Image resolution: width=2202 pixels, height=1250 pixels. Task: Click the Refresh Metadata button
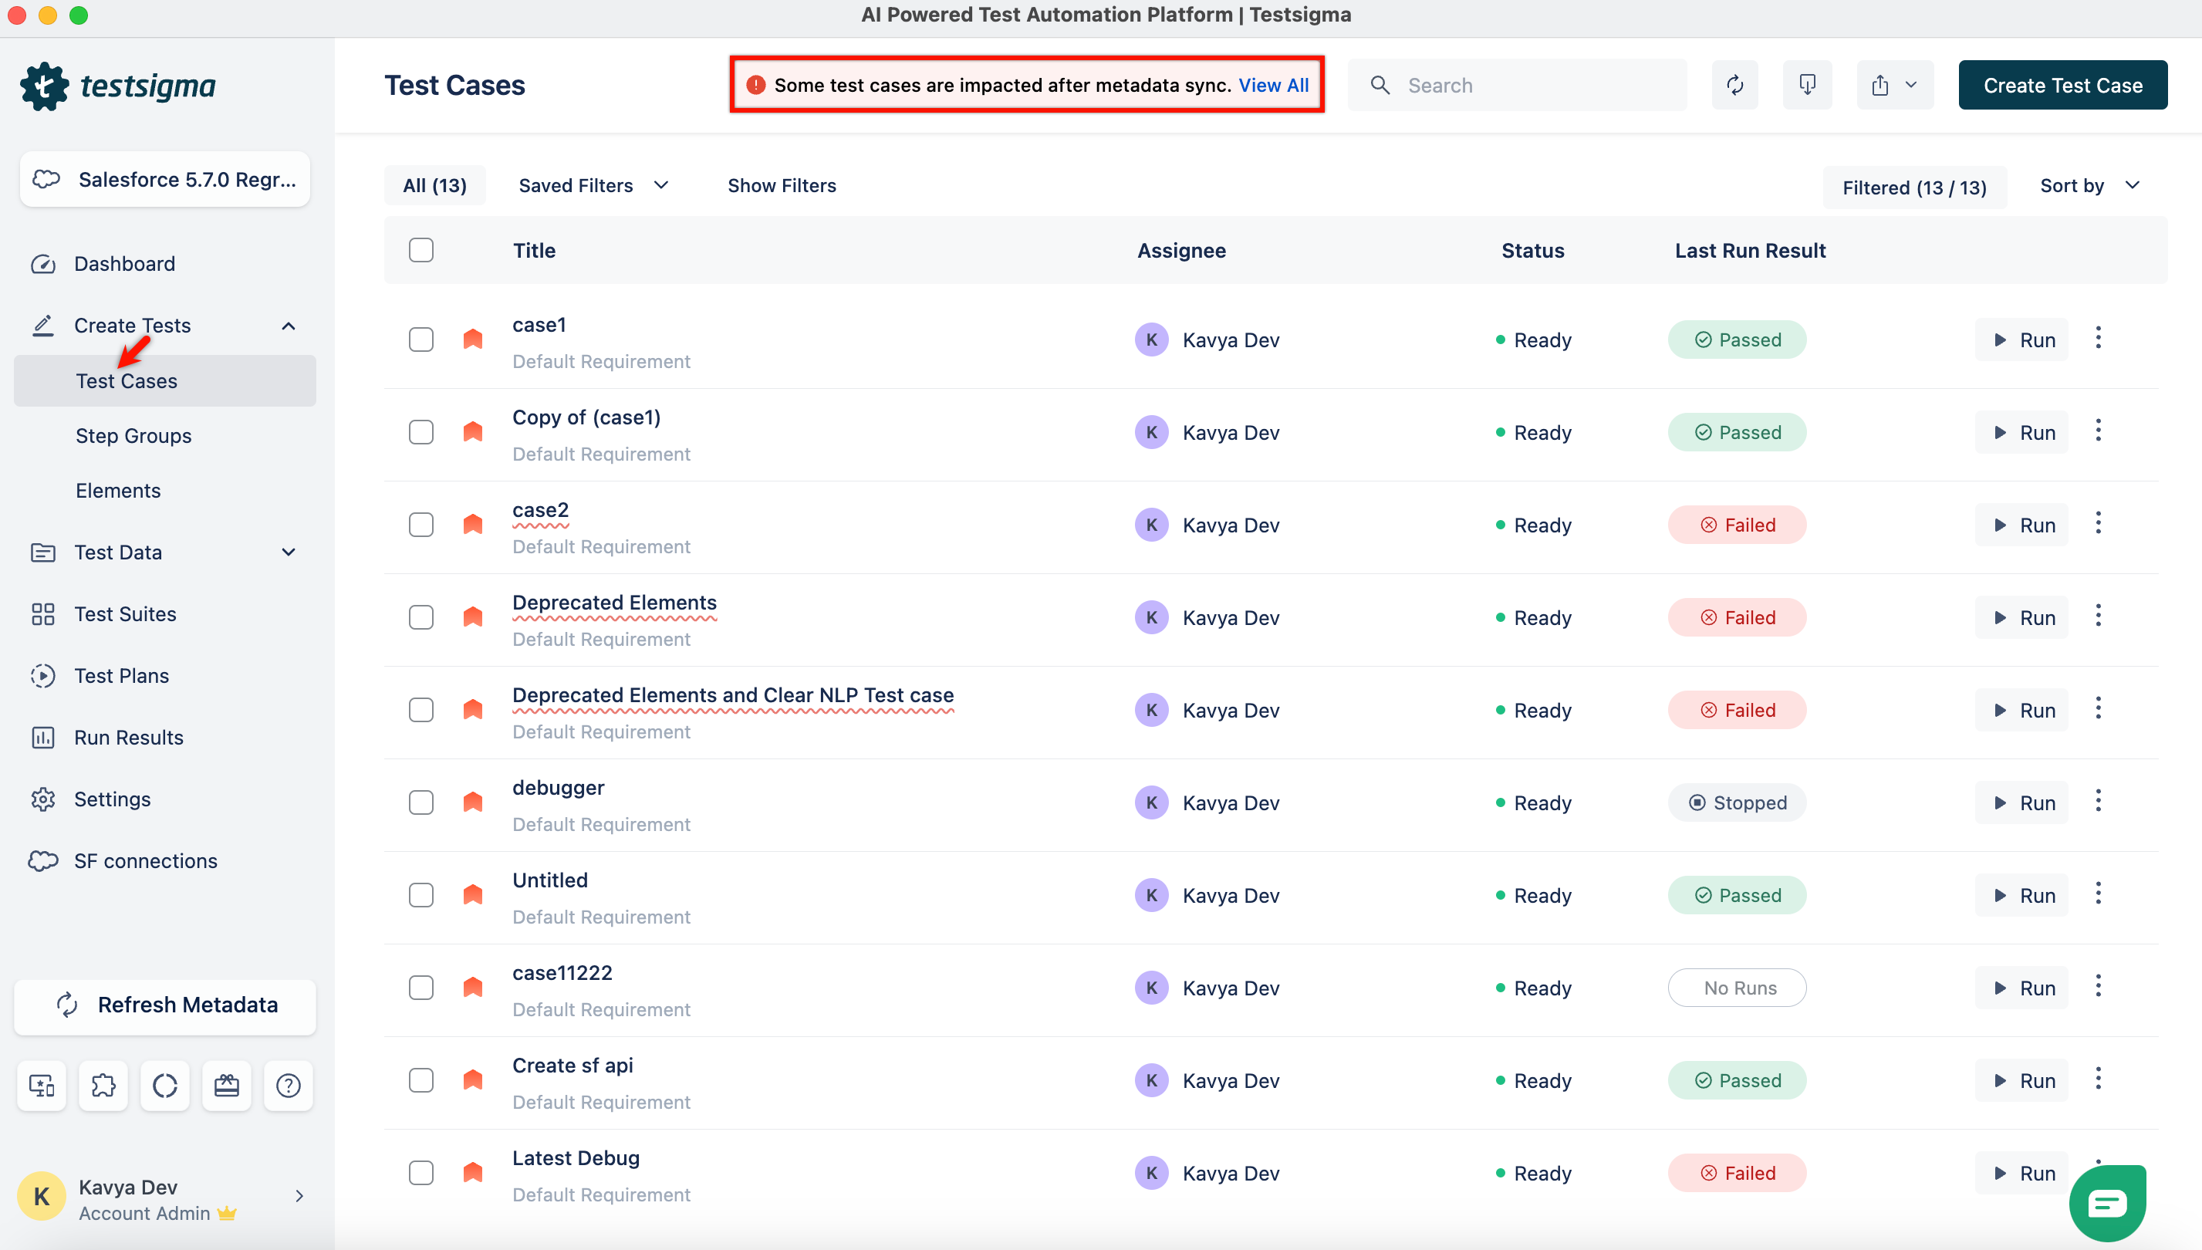pyautogui.click(x=165, y=1005)
